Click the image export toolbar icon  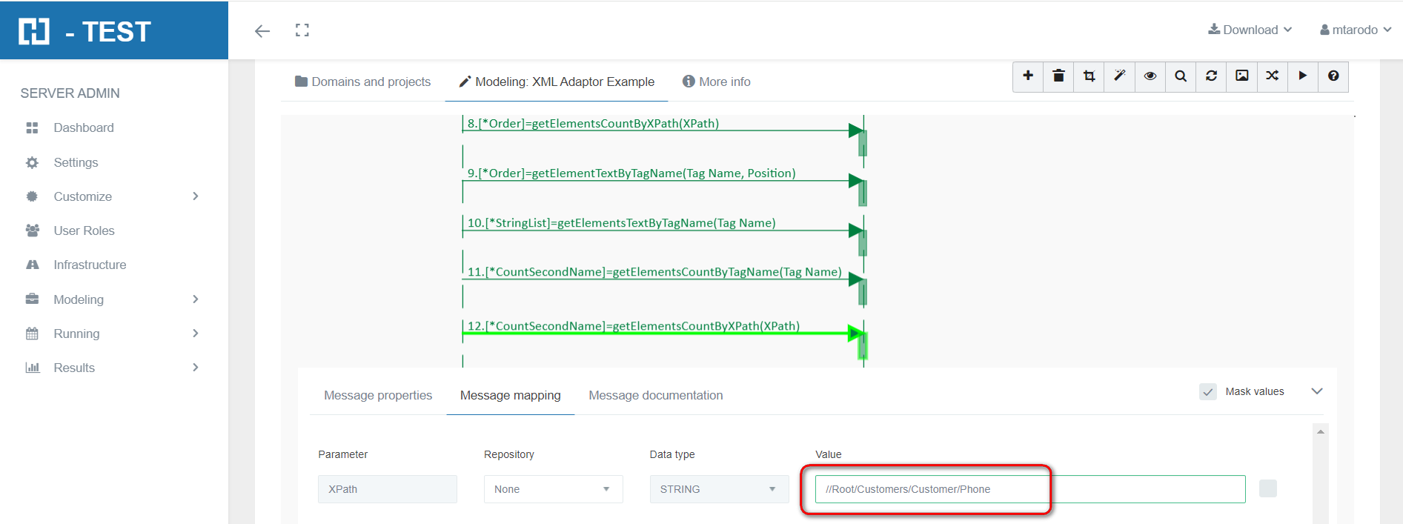tap(1241, 76)
